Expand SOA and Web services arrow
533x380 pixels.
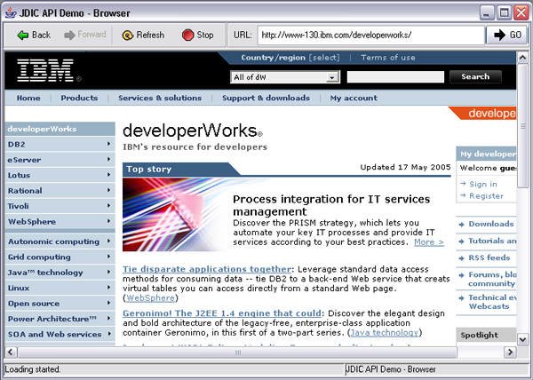108,334
